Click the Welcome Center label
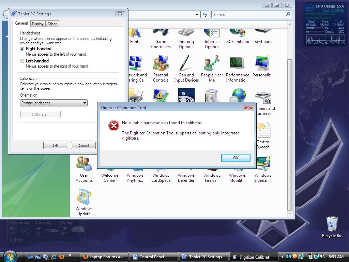Viewport: 349px width, 262px height. coord(110,178)
